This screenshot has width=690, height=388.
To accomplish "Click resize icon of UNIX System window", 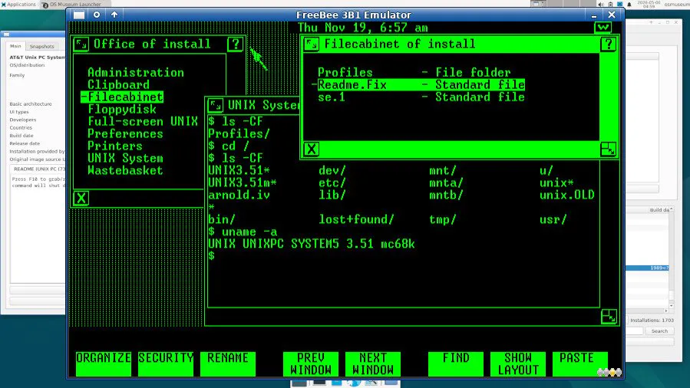I will point(609,317).
